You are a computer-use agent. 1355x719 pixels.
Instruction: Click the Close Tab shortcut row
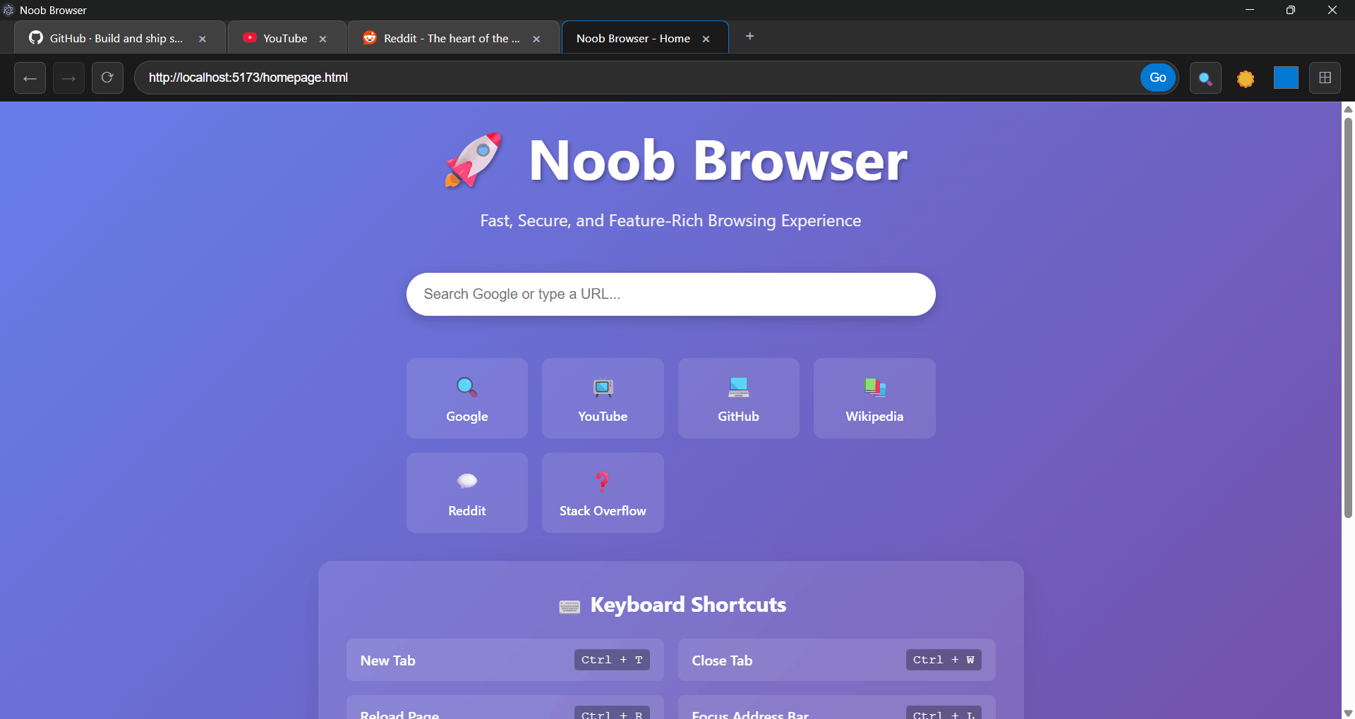click(x=837, y=660)
